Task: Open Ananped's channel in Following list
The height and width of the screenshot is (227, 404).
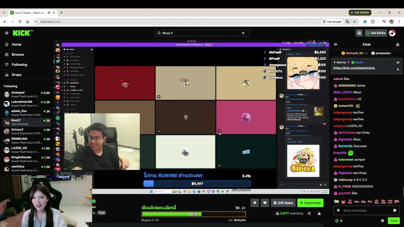Action: point(27,95)
